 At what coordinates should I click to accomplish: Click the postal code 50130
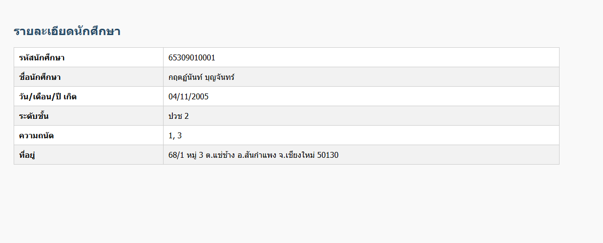(x=328, y=155)
